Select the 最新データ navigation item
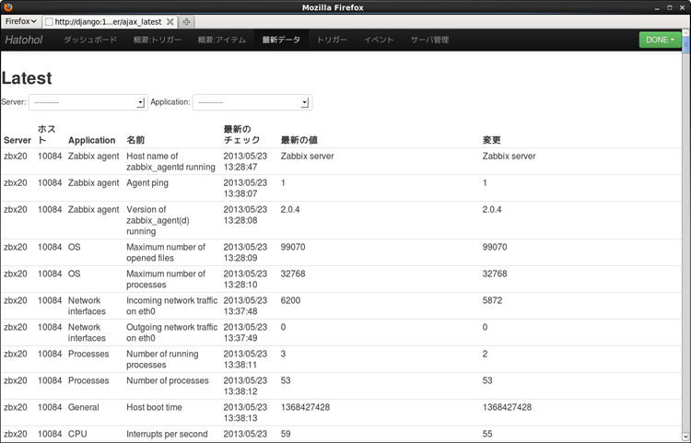 (281, 40)
